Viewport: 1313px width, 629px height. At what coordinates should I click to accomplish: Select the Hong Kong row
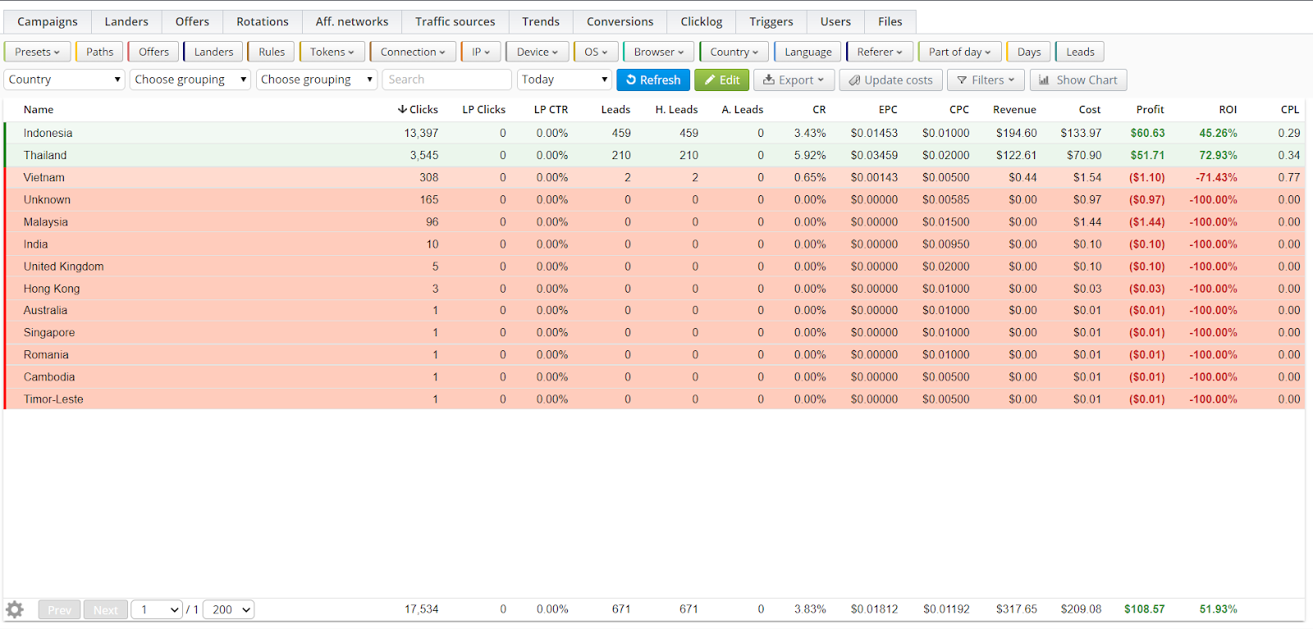[654, 288]
